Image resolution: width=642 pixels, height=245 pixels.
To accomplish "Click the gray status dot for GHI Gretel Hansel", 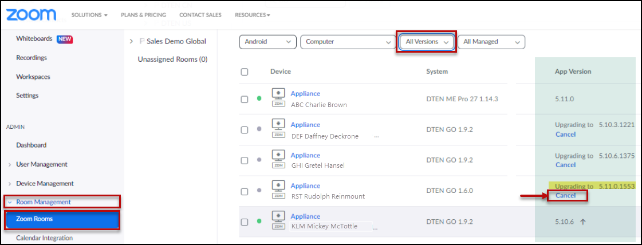I will coord(259,160).
